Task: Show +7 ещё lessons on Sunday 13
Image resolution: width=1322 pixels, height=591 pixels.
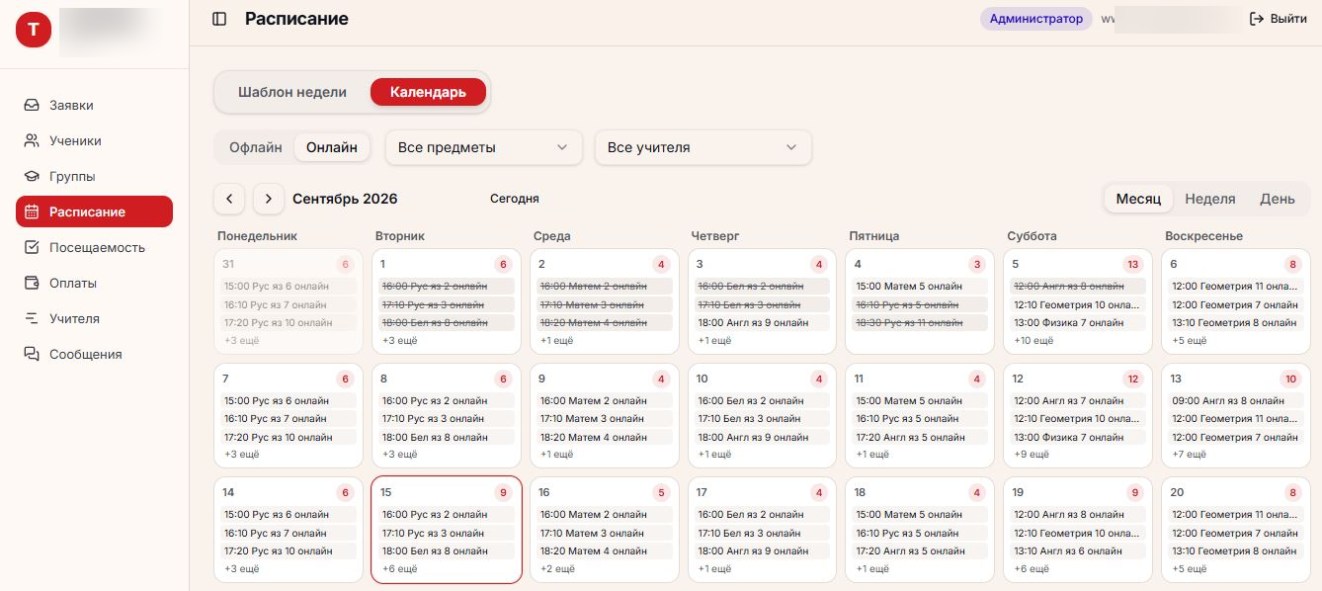Action: click(x=1190, y=455)
